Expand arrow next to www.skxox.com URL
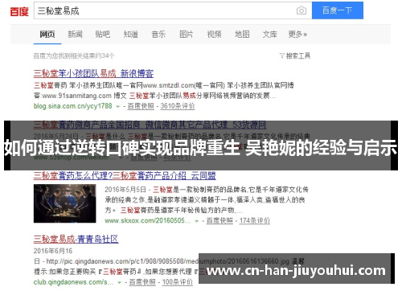 point(196,221)
